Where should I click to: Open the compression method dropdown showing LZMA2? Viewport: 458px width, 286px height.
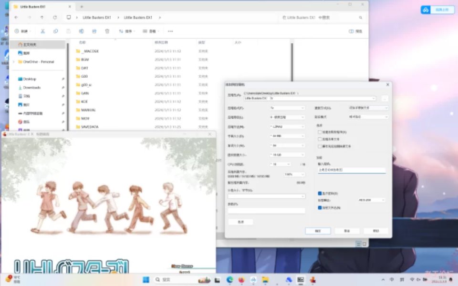click(x=287, y=127)
